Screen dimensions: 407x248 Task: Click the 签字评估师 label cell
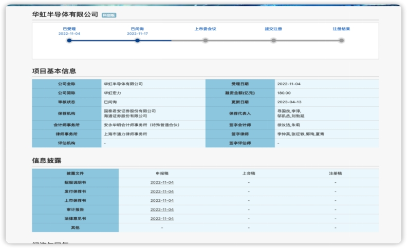click(240, 143)
